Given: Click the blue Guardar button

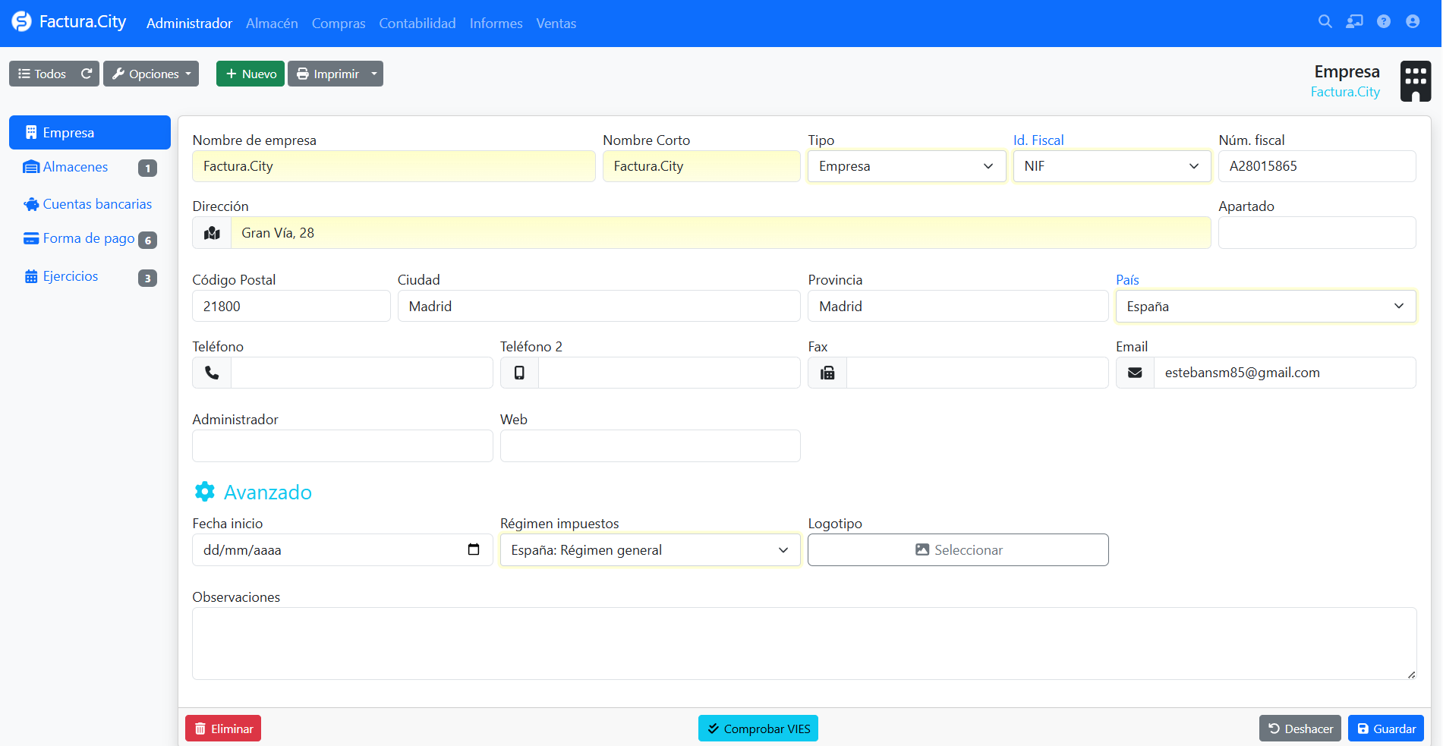Looking at the screenshot, I should (x=1386, y=729).
